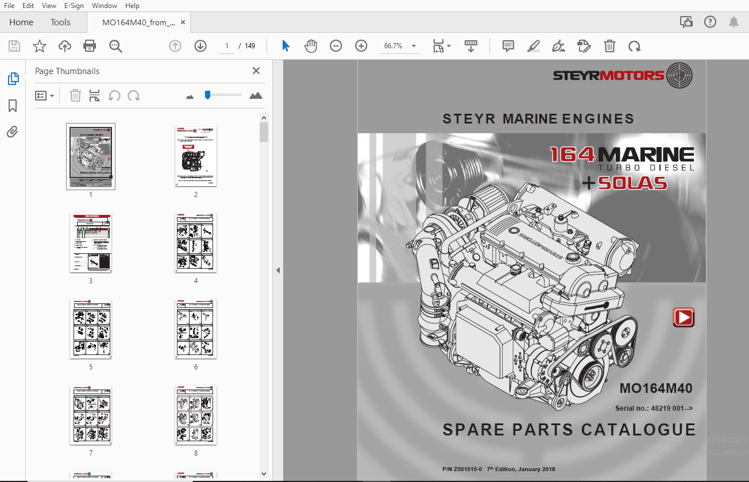Open the Sign document pen icon
This screenshot has width=749, height=482.
(558, 46)
